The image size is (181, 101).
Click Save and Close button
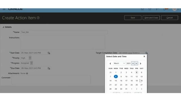(x=151, y=18)
